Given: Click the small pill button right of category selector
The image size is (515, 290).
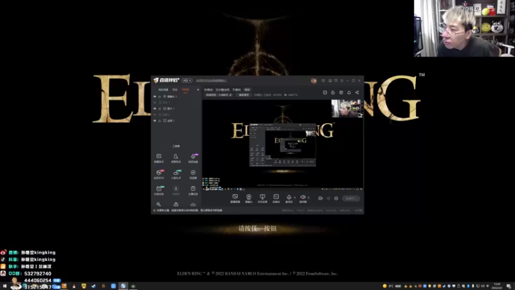Looking at the screenshot, I should point(244,95).
